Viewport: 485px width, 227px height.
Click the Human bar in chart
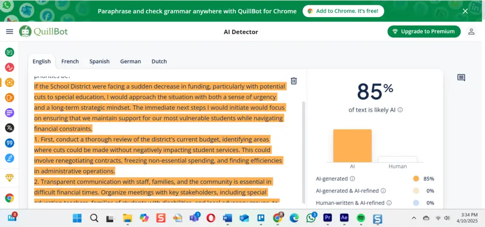point(397,159)
